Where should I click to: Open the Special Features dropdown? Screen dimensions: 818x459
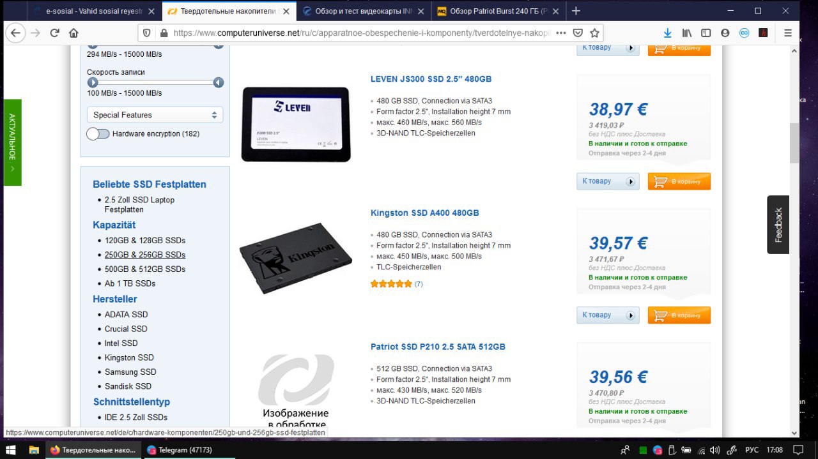pos(155,115)
